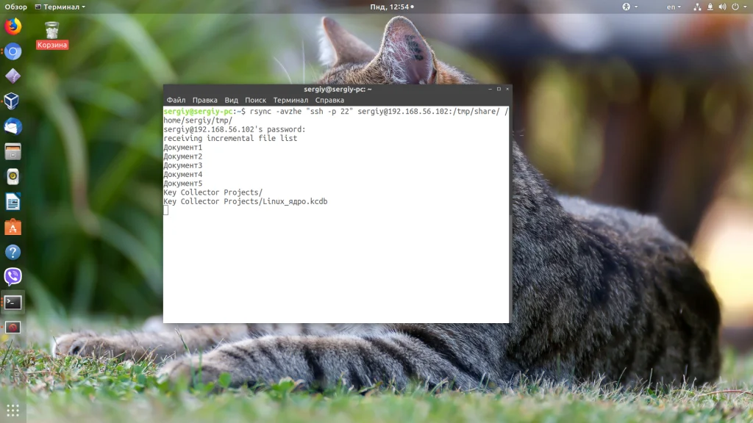This screenshot has width=753, height=423.
Task: Click notification bell icon in top bar
Action: point(710,7)
